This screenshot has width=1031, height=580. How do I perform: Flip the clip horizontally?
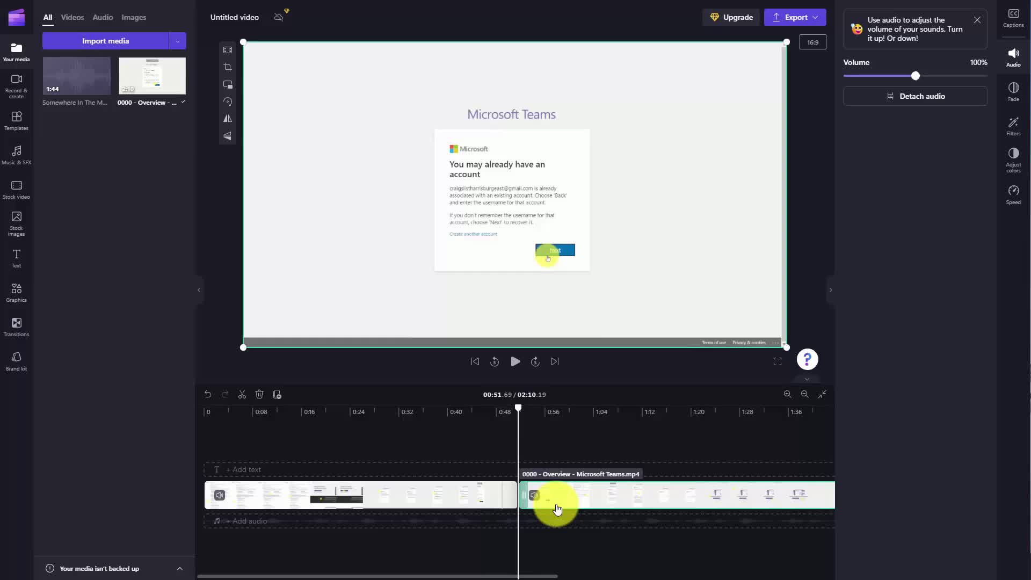(x=228, y=119)
